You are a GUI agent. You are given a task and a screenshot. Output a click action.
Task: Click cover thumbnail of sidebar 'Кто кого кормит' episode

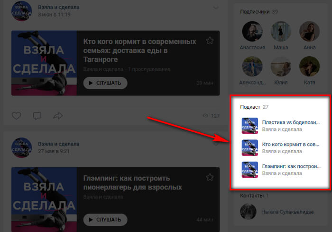coord(250,147)
